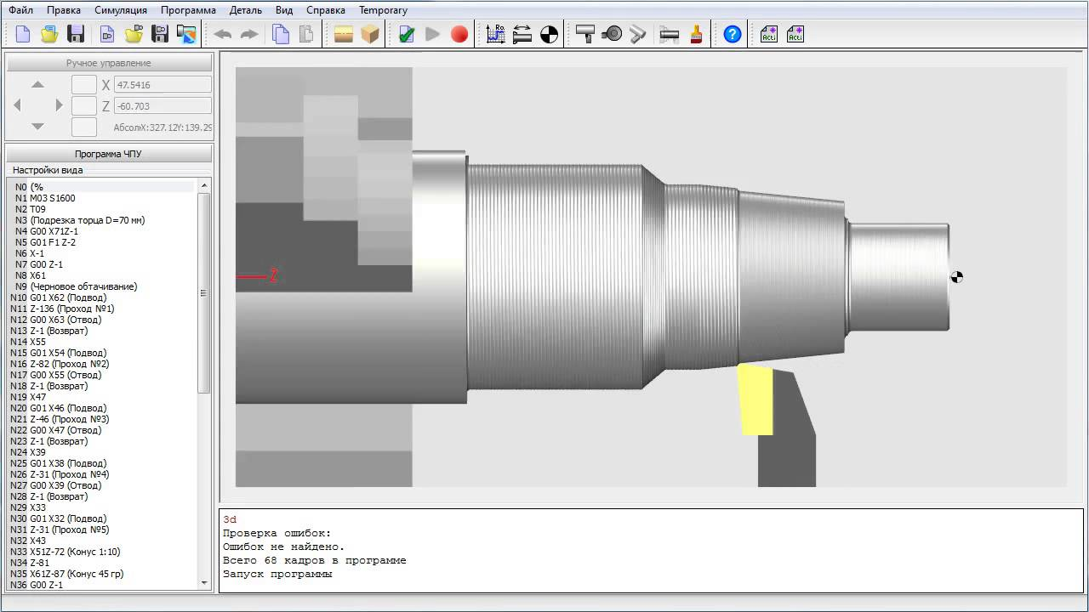Click the gray play simulation icon
This screenshot has width=1089, height=612.
click(433, 34)
